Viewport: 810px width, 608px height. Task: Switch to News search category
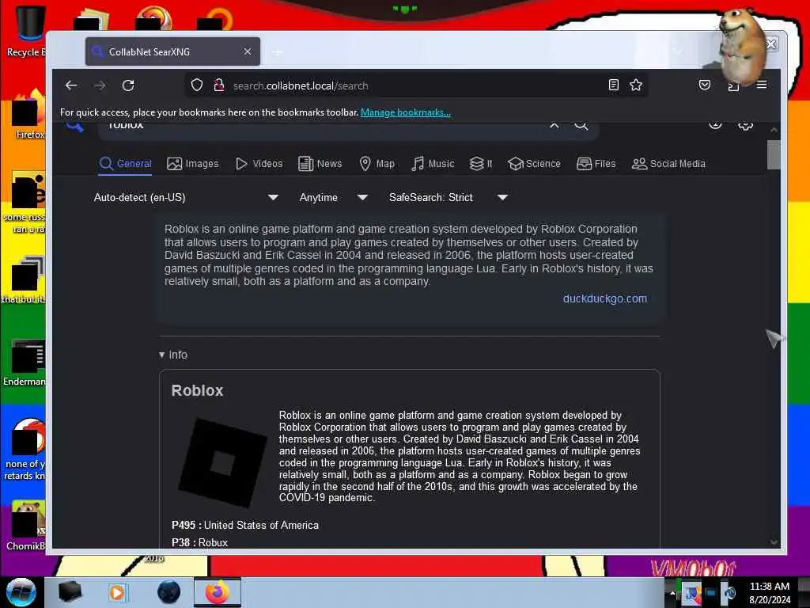tap(320, 164)
